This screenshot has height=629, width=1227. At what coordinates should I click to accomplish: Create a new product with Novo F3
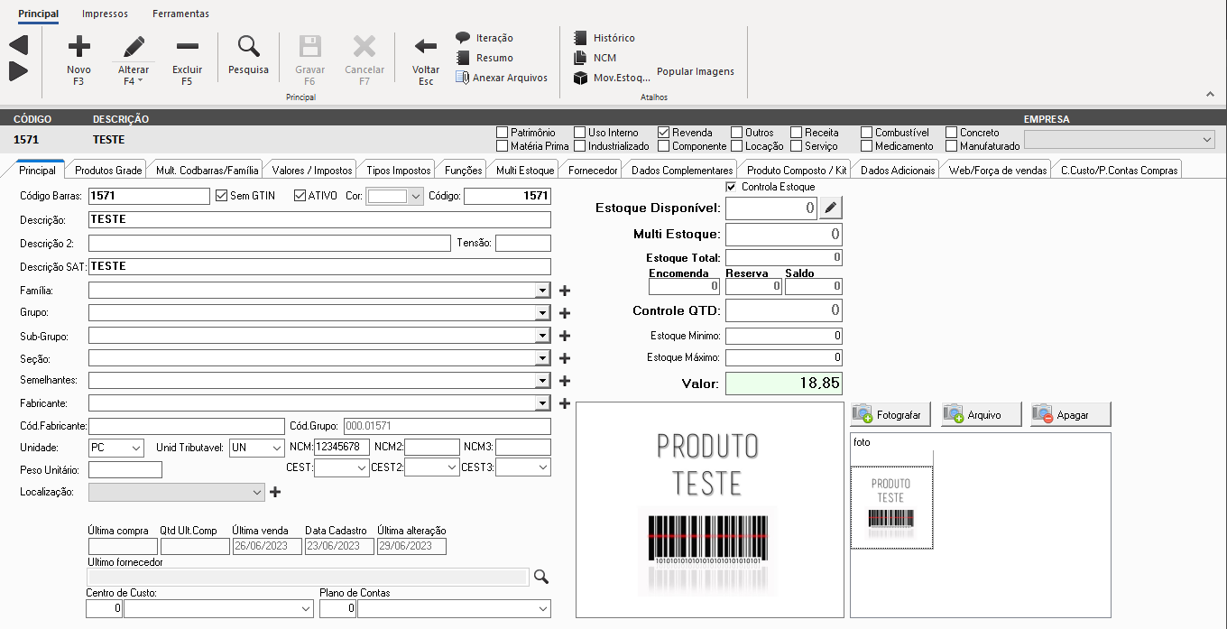coord(78,57)
